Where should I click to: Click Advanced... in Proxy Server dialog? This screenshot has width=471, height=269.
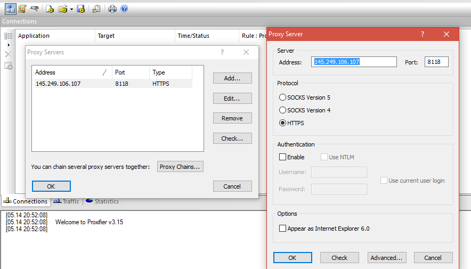387,258
